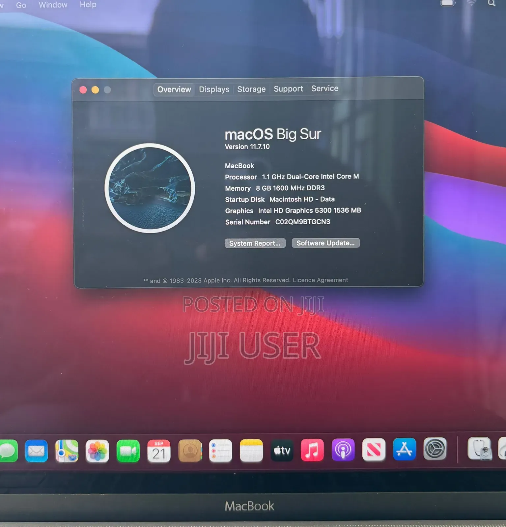Open the Go menu
The image size is (506, 527).
(x=21, y=5)
